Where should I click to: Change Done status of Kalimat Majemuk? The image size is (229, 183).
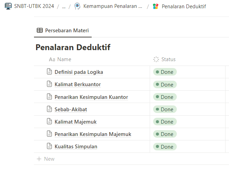165,122
